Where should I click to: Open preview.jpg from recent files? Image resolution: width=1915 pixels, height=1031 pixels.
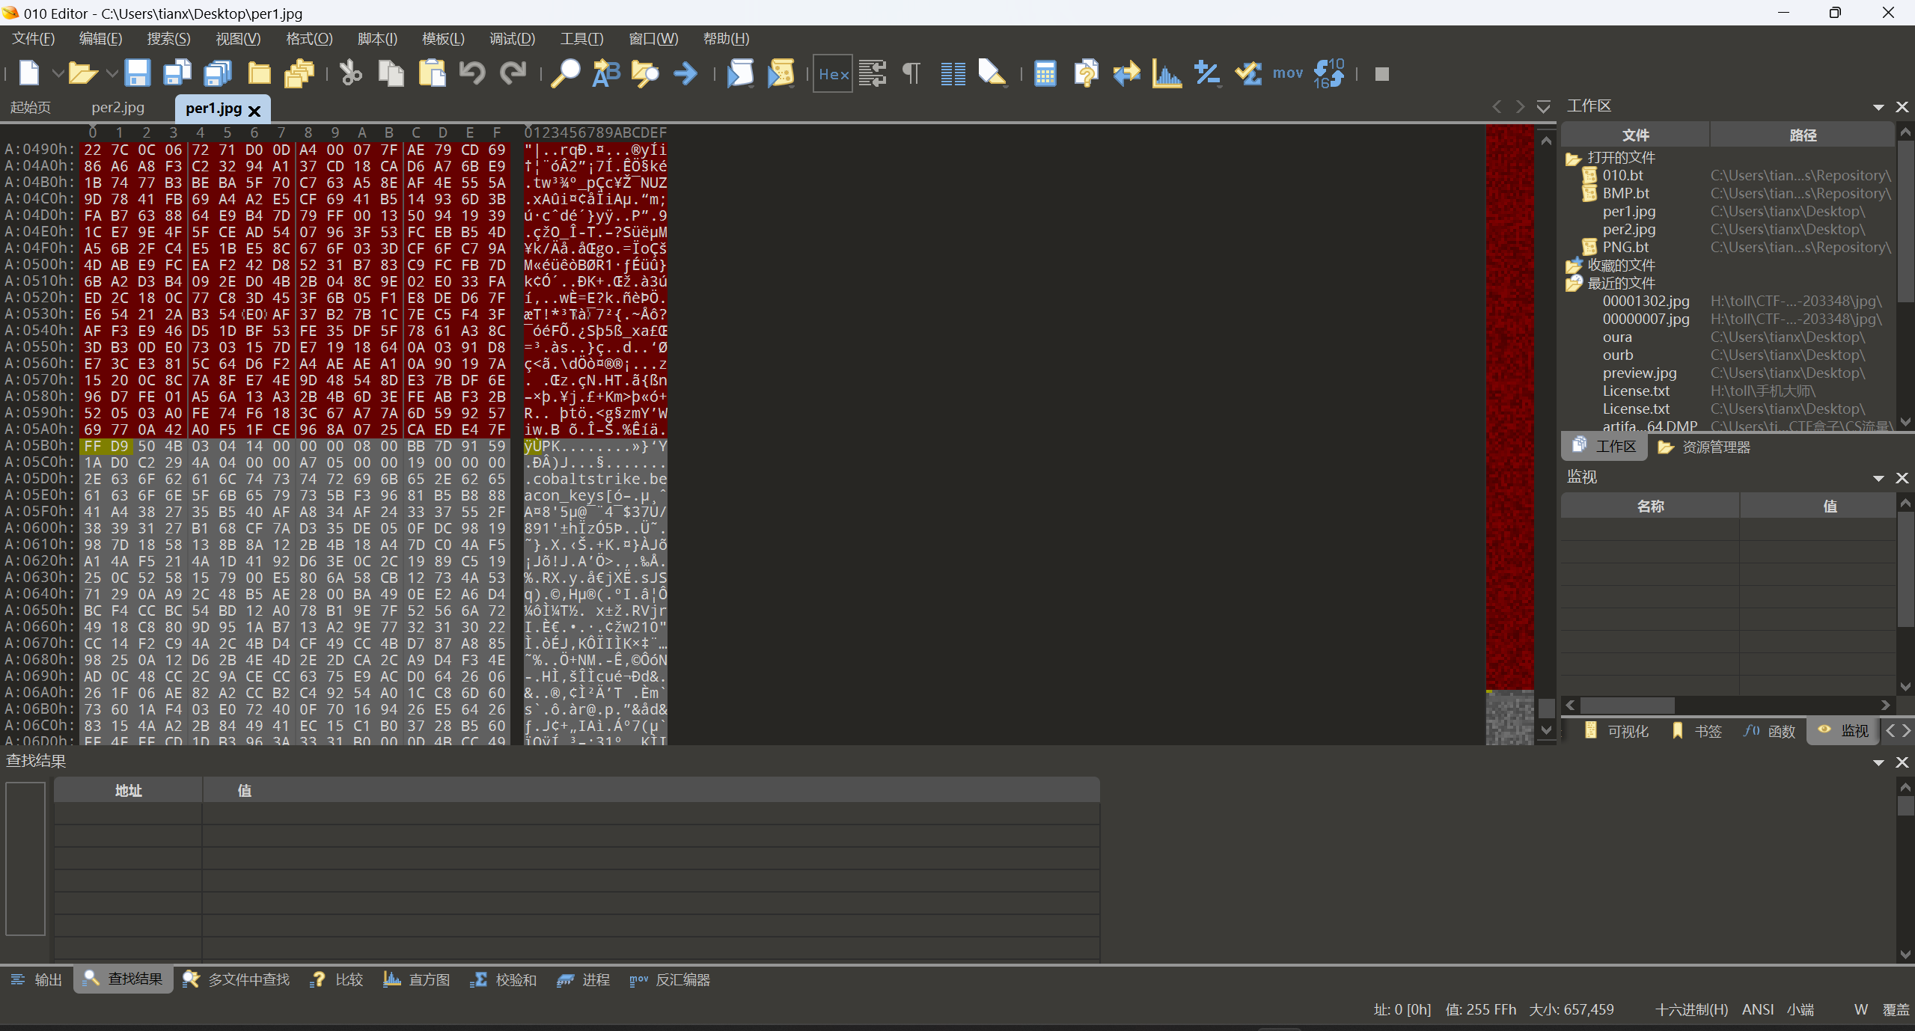[x=1639, y=373]
